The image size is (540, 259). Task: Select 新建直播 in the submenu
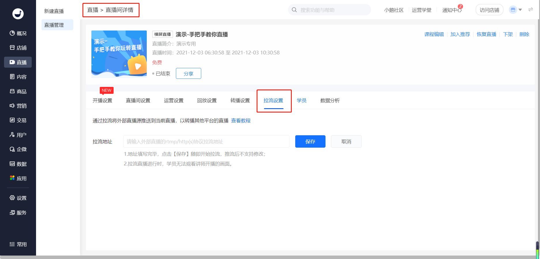pyautogui.click(x=54, y=11)
